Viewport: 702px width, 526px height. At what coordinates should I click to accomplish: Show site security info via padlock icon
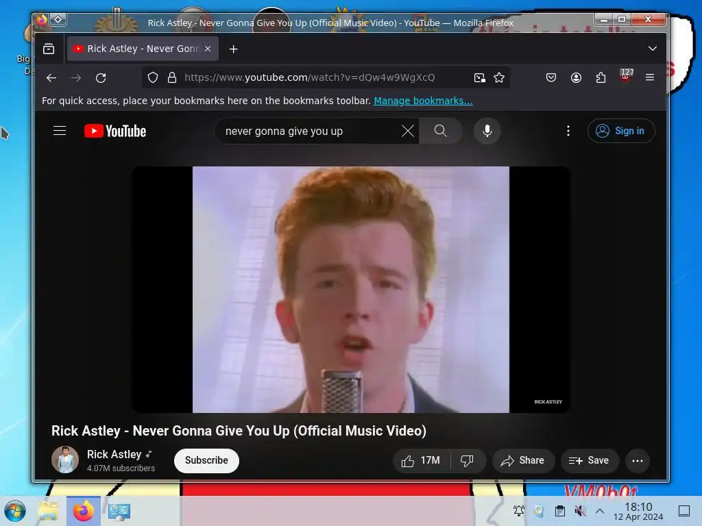pos(172,78)
